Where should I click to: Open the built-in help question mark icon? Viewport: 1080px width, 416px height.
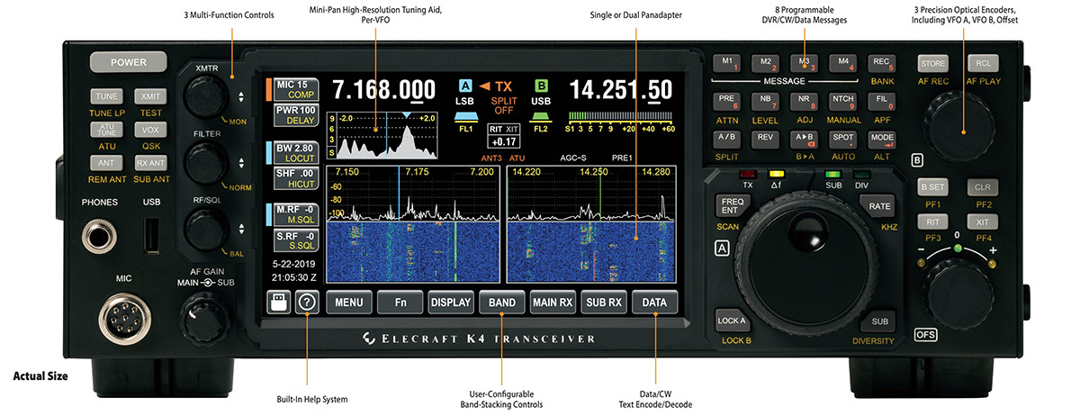pos(305,303)
